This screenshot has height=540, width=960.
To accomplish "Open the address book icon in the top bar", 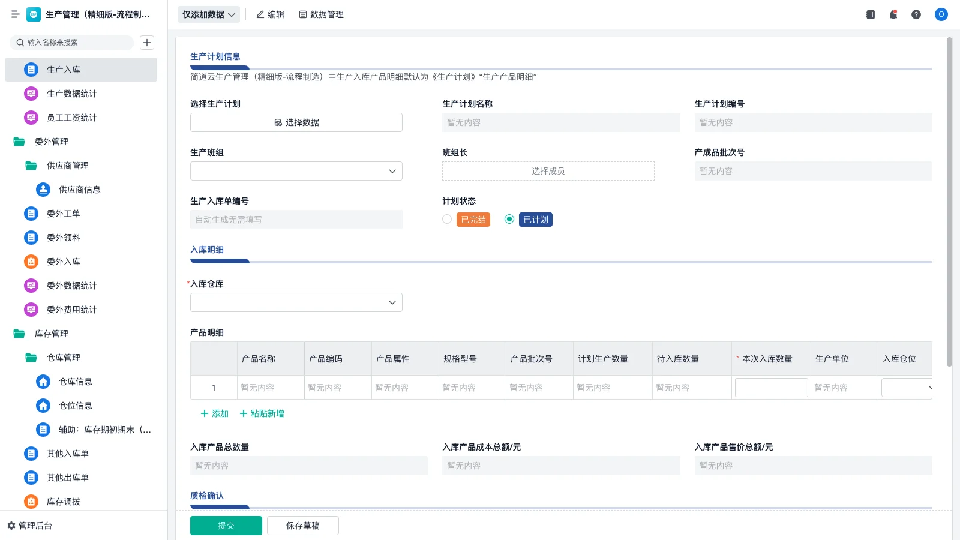I will 869,14.
